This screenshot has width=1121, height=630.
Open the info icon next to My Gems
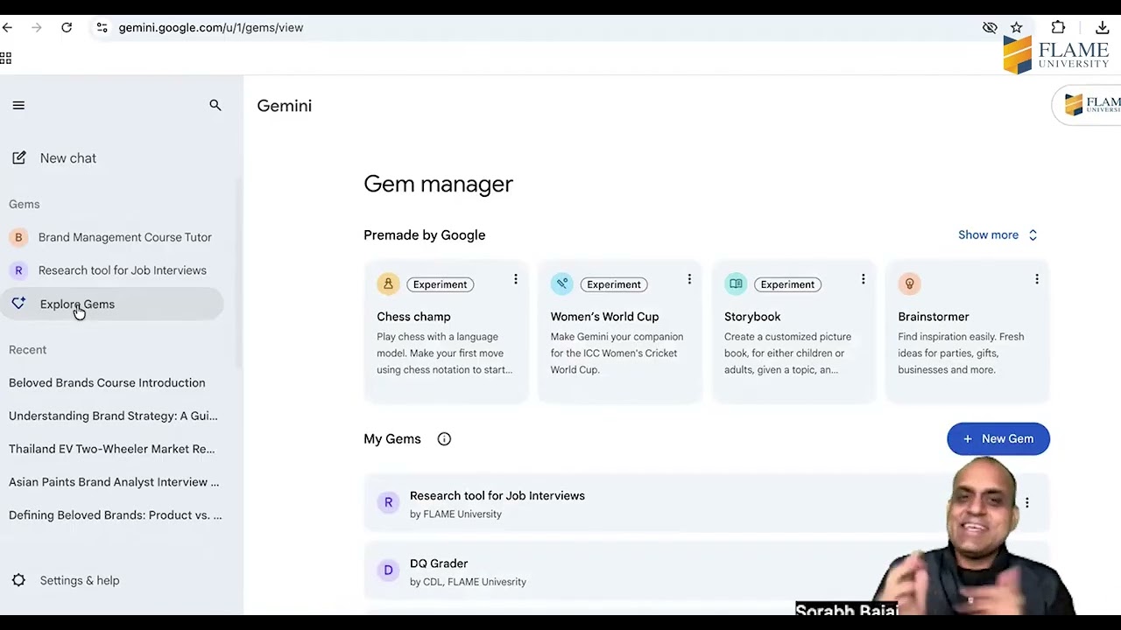pyautogui.click(x=444, y=439)
